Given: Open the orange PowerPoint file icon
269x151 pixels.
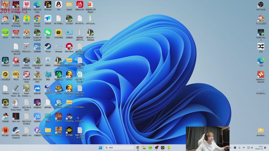Looking at the screenshot, I should coord(90,5).
